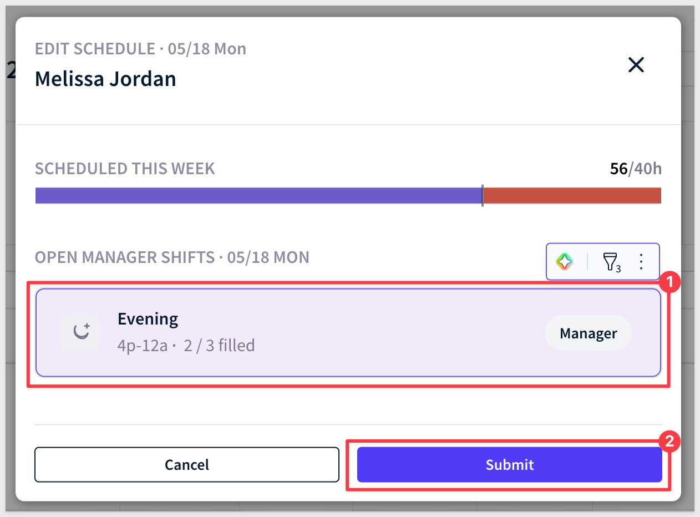Submit the schedule change
Screen dimensions: 700x517
tap(509, 465)
